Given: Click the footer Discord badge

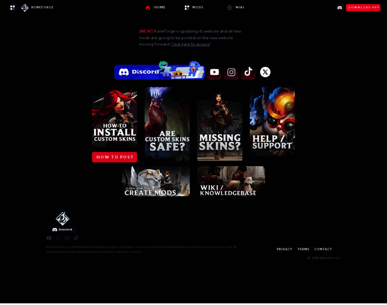Looking at the screenshot, I should coord(62,229).
